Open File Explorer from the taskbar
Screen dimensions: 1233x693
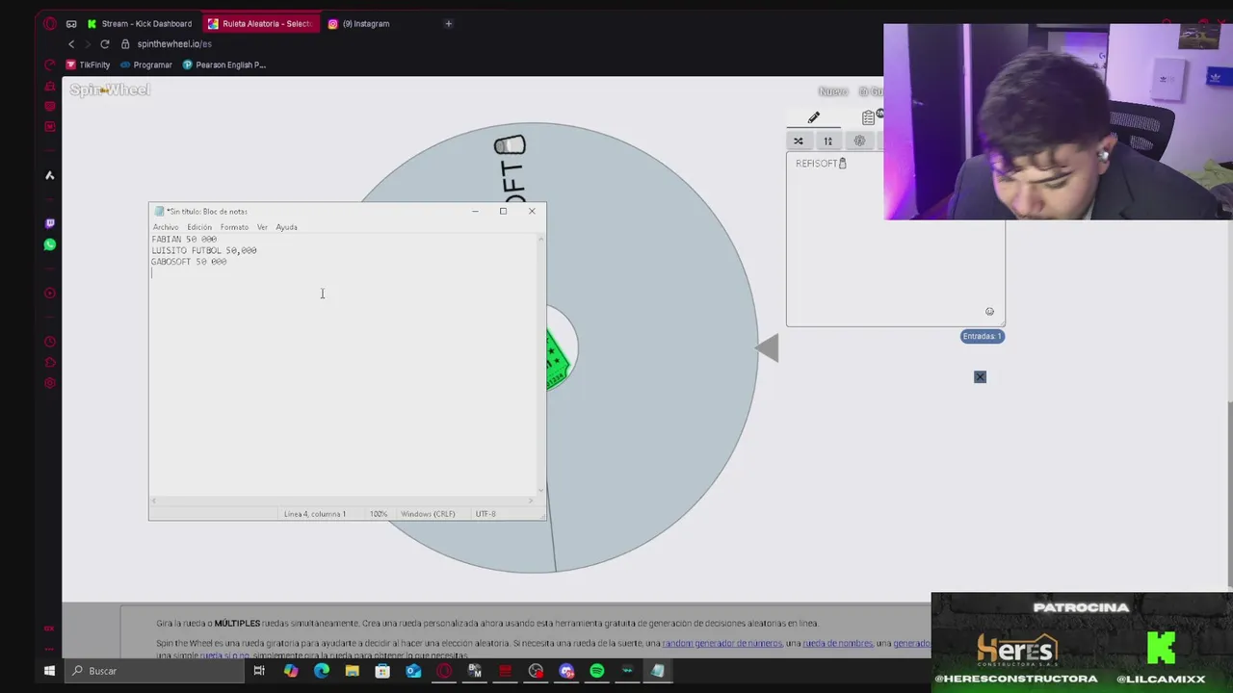pyautogui.click(x=352, y=671)
